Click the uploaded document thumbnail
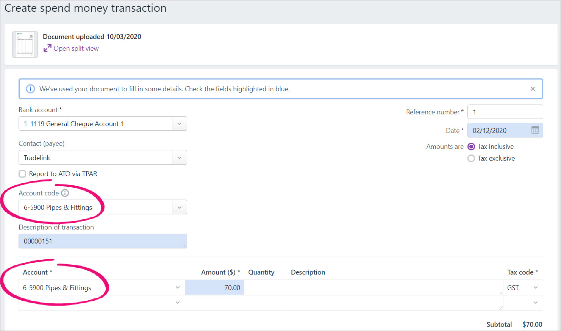Image resolution: width=561 pixels, height=331 pixels. [x=25, y=44]
